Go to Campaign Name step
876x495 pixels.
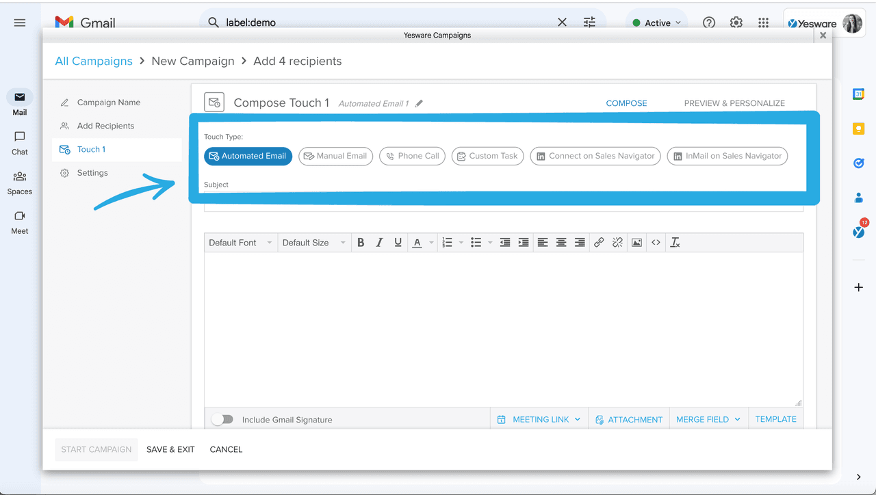pyautogui.click(x=109, y=103)
